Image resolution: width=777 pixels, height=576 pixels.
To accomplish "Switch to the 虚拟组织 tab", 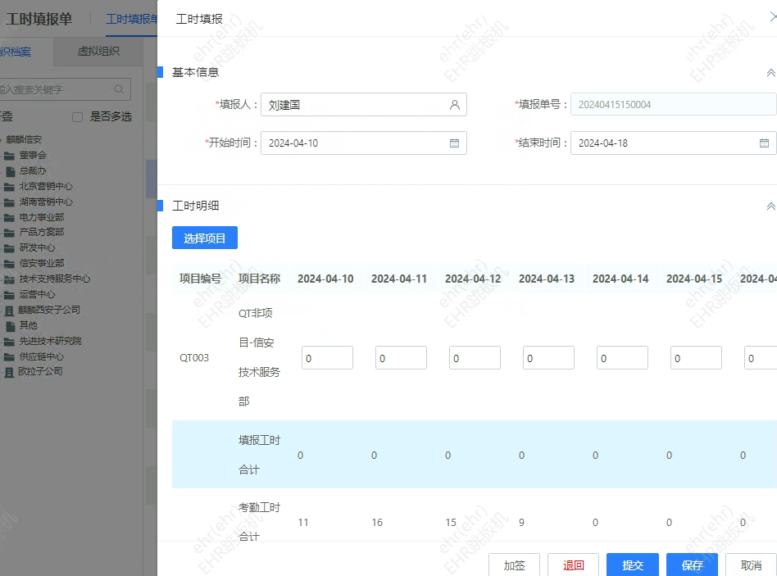I will (98, 51).
